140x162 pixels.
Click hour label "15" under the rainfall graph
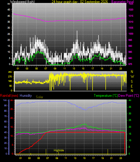tap(84, 158)
